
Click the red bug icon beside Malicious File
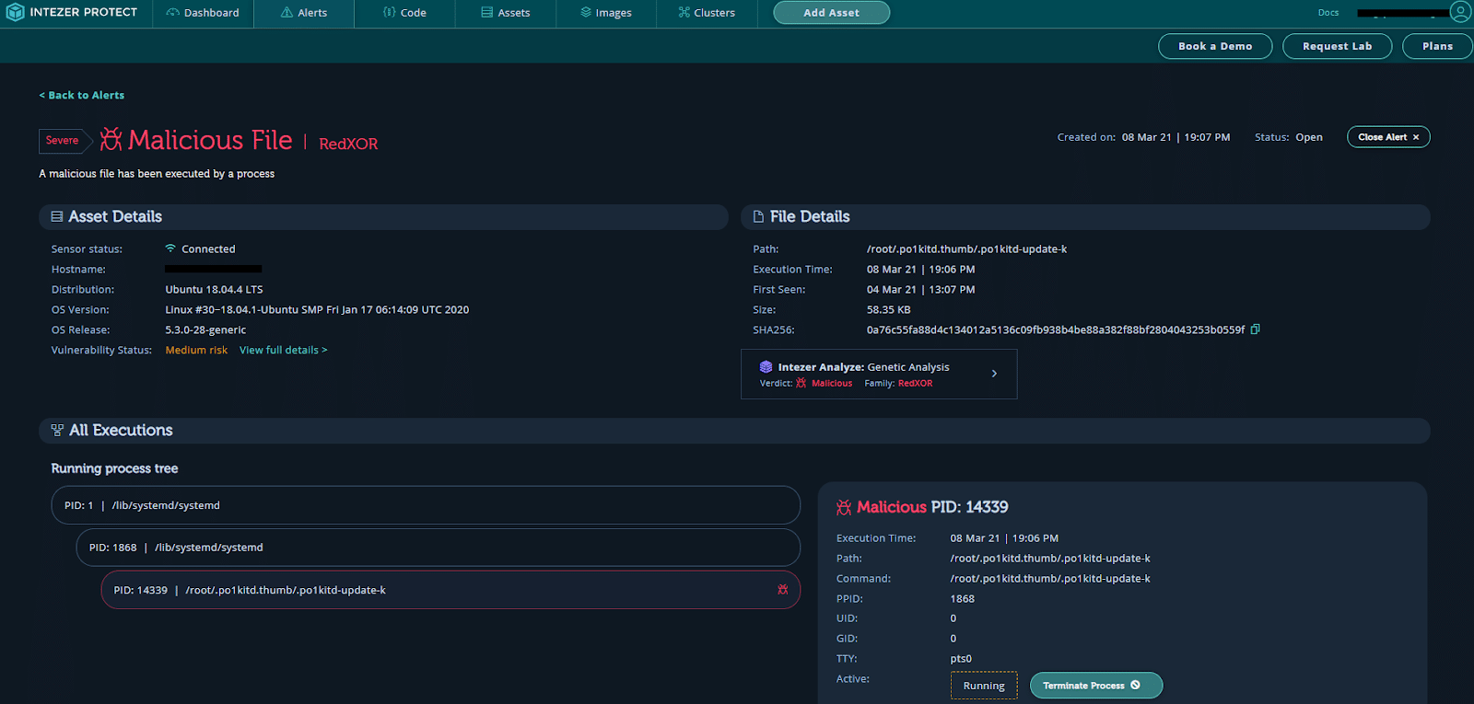tap(111, 139)
